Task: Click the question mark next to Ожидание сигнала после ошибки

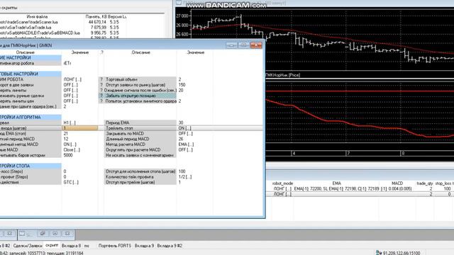Action: point(101,90)
